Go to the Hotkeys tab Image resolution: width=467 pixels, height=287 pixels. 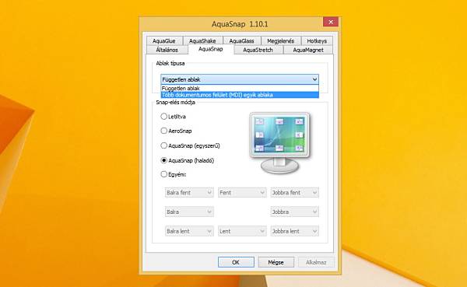coord(317,40)
